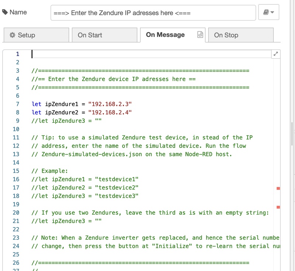The height and width of the screenshot is (271, 295).
Task: Click comment line starting "// Tip: to use"
Action: pyautogui.click(x=142, y=138)
